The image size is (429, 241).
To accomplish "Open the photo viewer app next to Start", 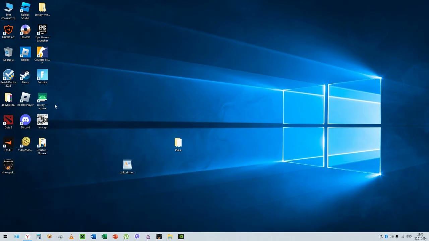I will point(16,237).
